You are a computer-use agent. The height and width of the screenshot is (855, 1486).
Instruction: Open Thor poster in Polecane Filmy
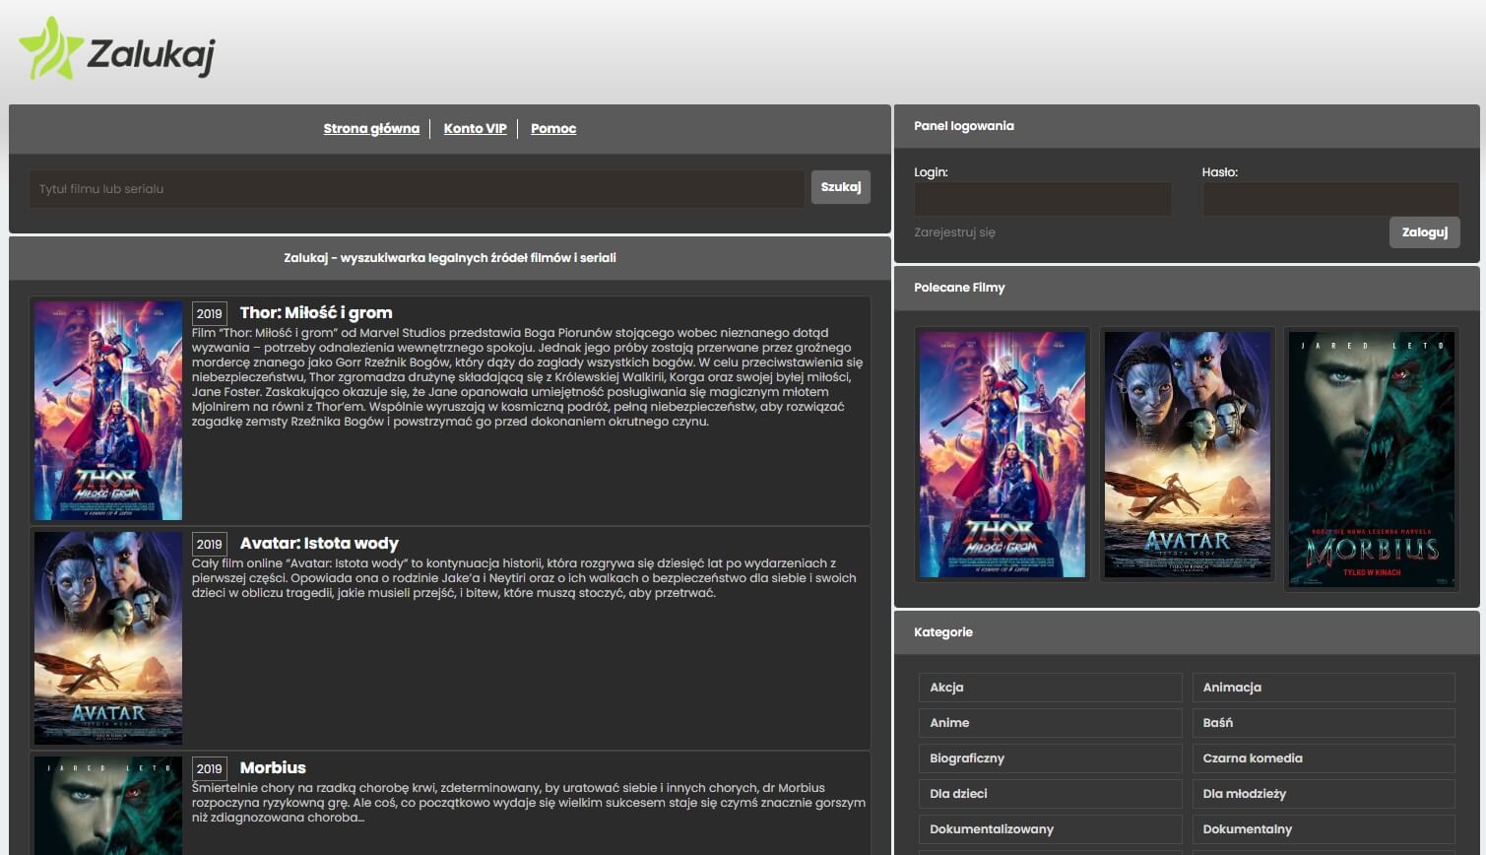click(1001, 454)
